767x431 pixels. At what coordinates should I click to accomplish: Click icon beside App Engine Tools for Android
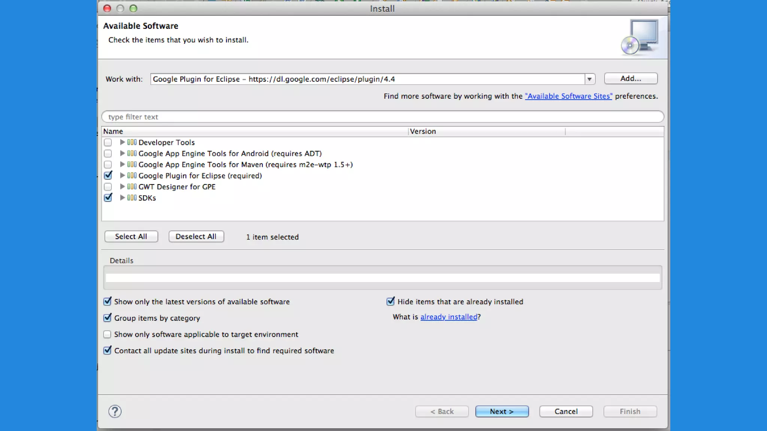pyautogui.click(x=132, y=153)
